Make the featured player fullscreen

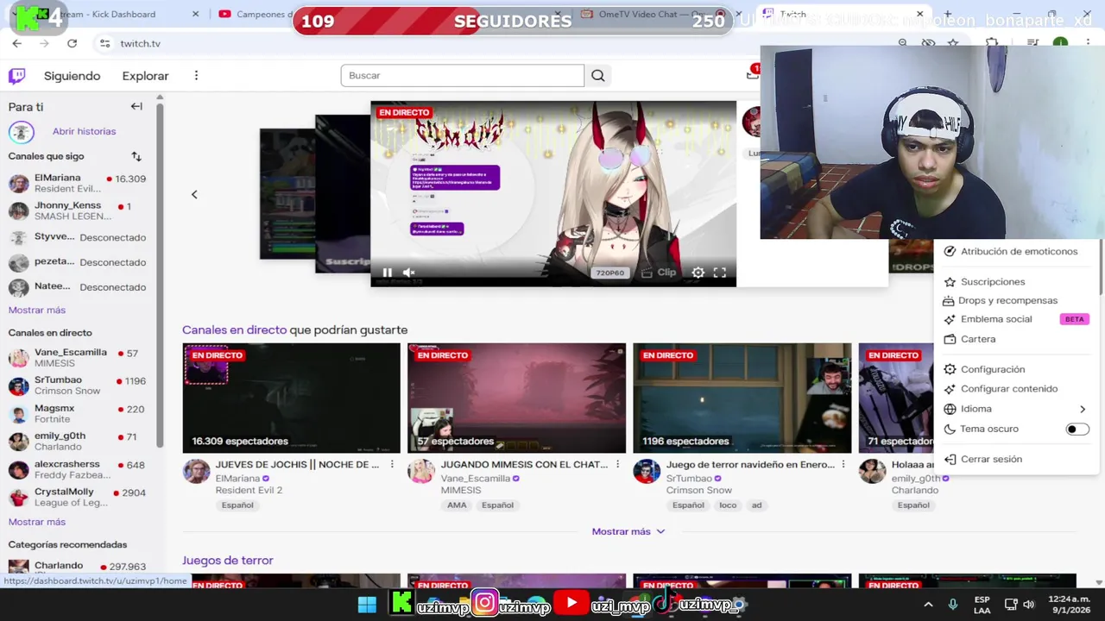[719, 273]
